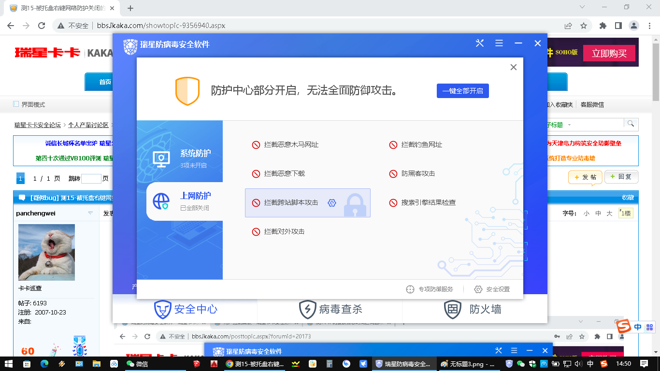Follow the 瑞星卡卡安全论坛 breadcrumb link

[x=38, y=125]
